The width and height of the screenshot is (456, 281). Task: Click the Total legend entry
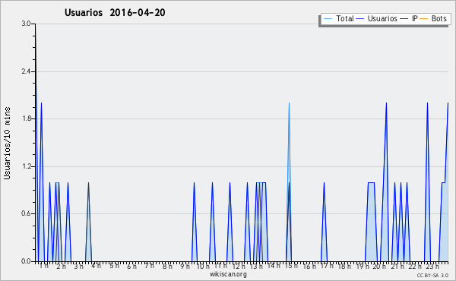click(338, 18)
